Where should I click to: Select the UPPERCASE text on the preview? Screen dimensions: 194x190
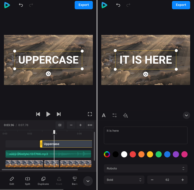(48, 60)
